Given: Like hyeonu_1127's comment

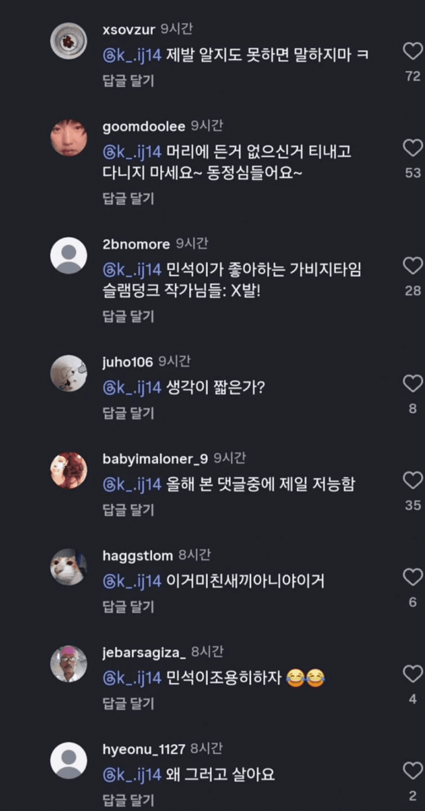Looking at the screenshot, I should (412, 770).
